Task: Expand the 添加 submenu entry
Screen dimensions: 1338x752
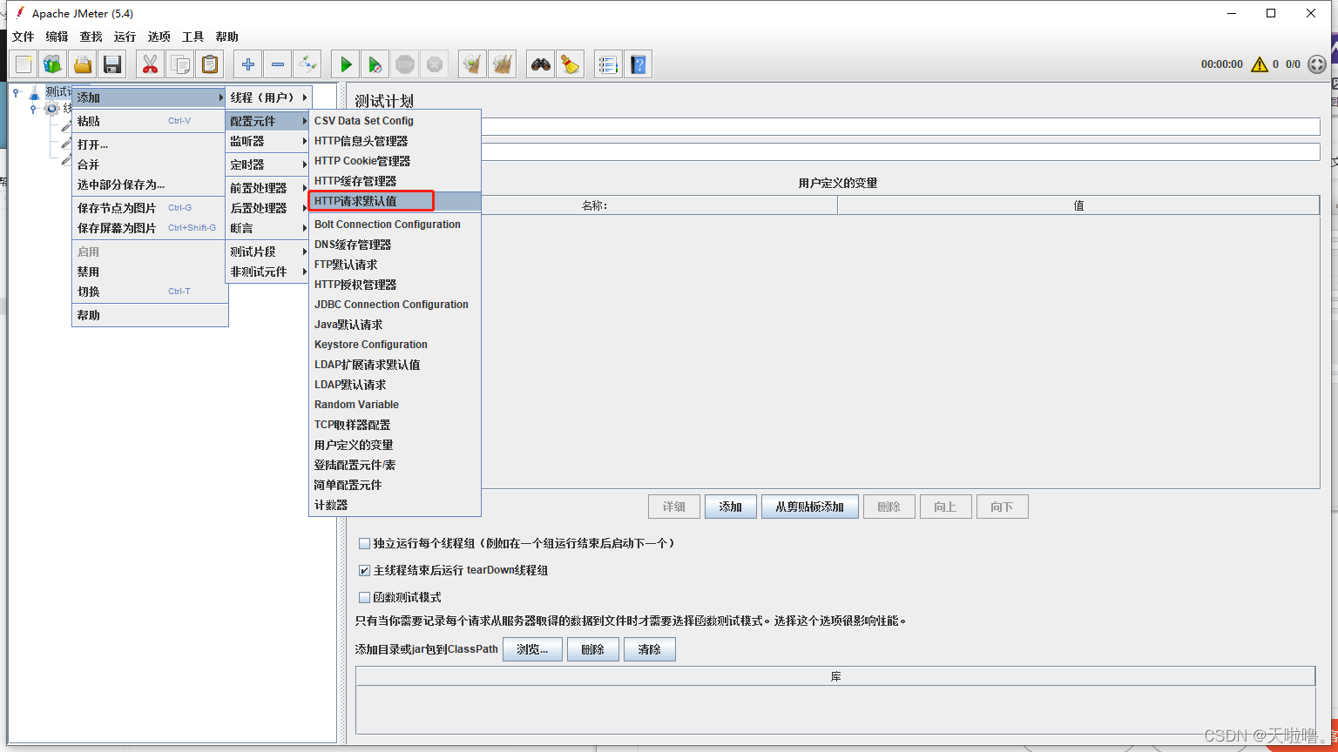Action: 150,97
